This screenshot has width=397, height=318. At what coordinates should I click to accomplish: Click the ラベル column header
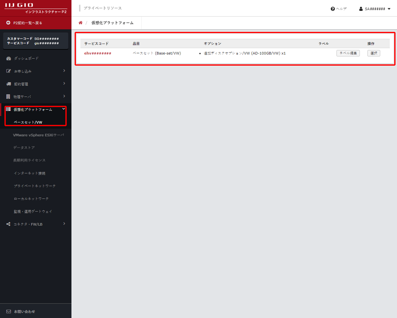[x=324, y=44]
